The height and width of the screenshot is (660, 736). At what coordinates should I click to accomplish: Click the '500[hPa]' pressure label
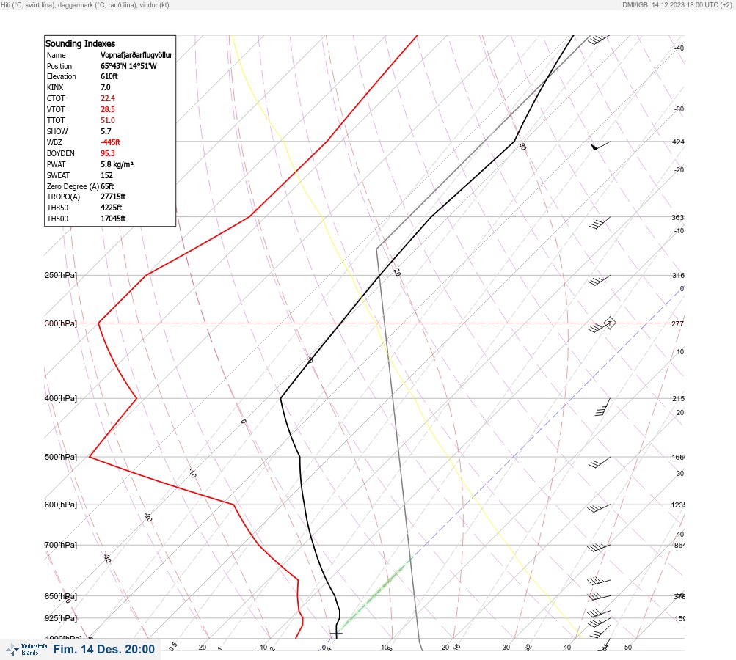coord(61,457)
